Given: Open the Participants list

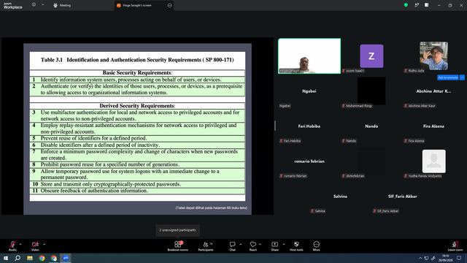Looking at the screenshot, I should pyautogui.click(x=206, y=246).
